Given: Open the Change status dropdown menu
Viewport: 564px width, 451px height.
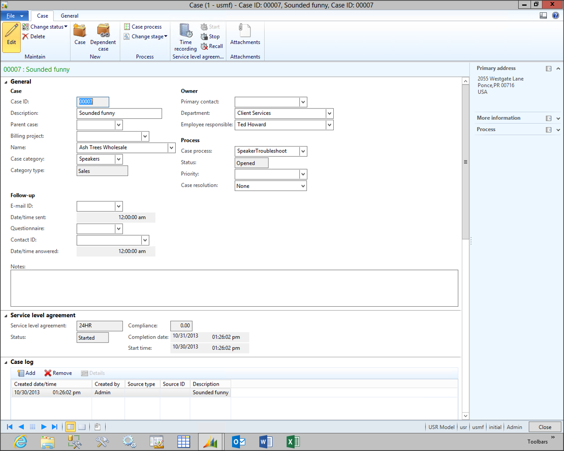Looking at the screenshot, I should coord(45,27).
